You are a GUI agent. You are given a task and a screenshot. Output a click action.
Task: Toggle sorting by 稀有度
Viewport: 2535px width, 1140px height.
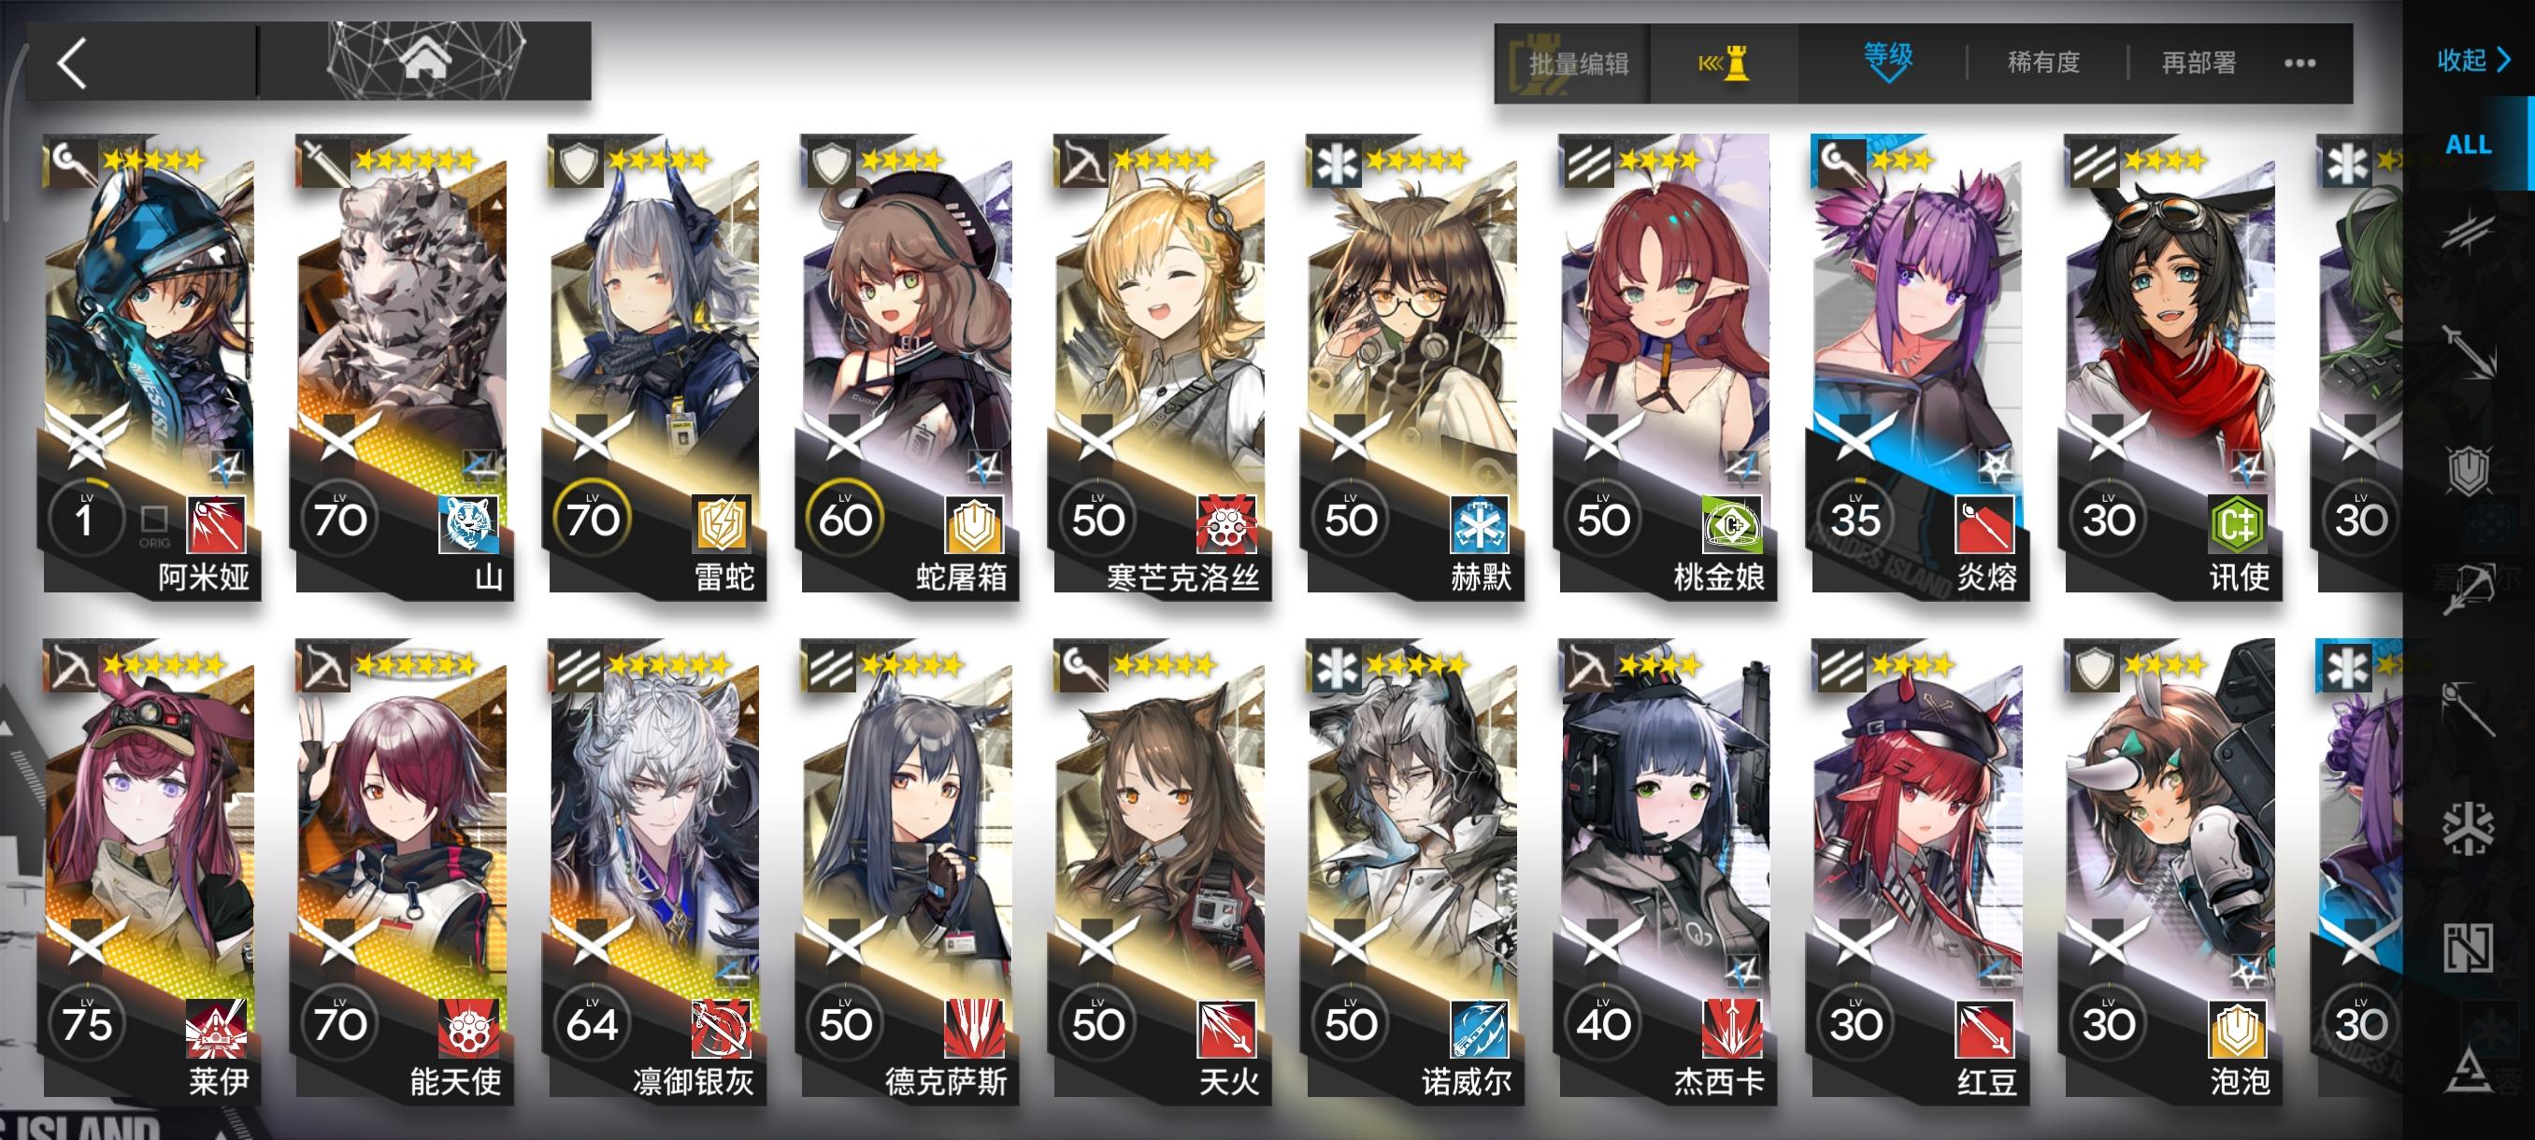(2043, 63)
